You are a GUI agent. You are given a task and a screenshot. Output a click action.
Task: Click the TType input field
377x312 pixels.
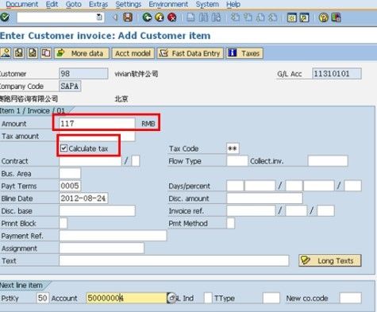coord(271,298)
